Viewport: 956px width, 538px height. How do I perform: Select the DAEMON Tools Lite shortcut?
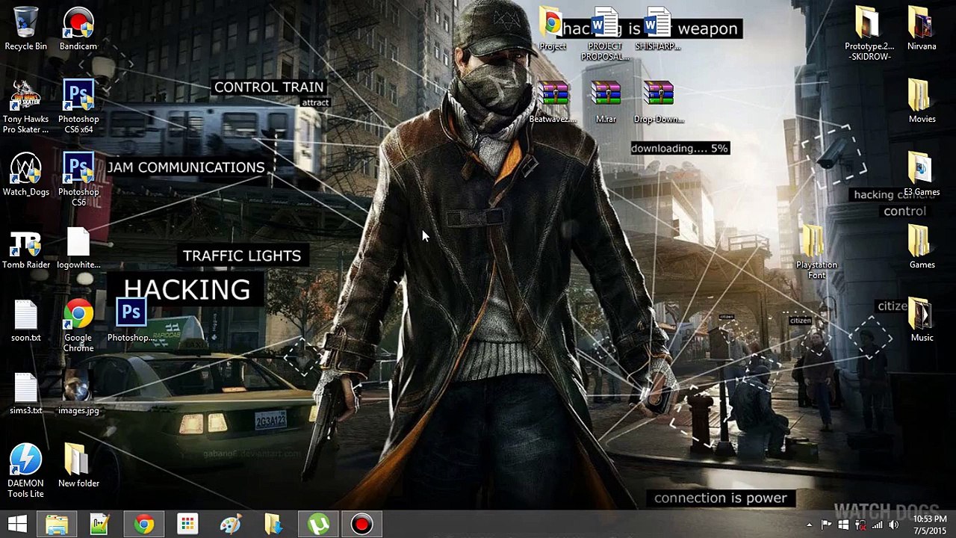click(25, 471)
